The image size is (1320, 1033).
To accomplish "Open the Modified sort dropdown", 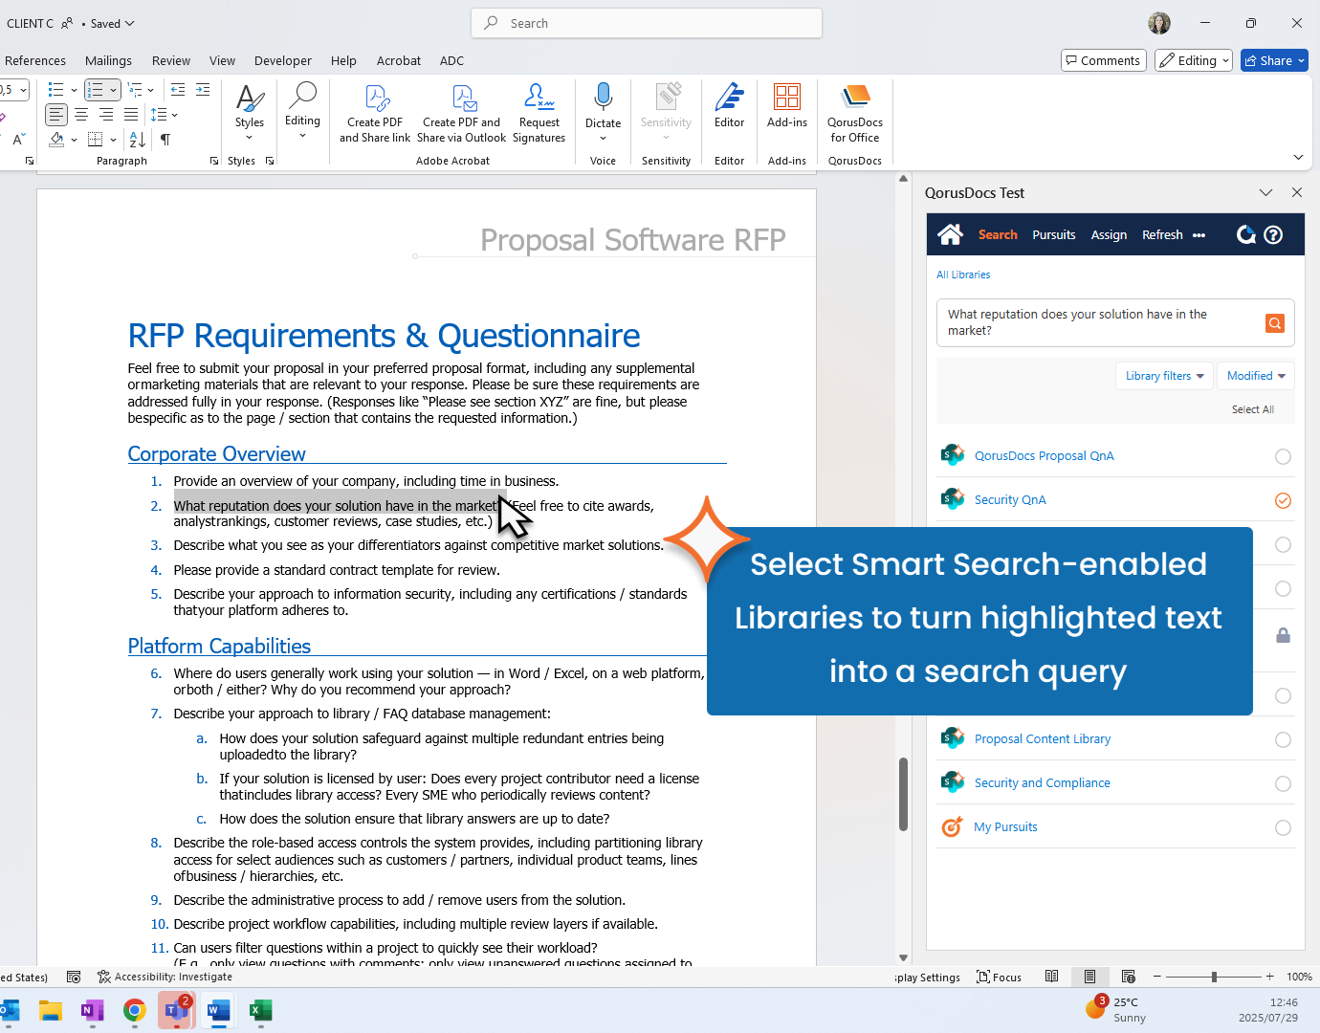I will (1256, 376).
